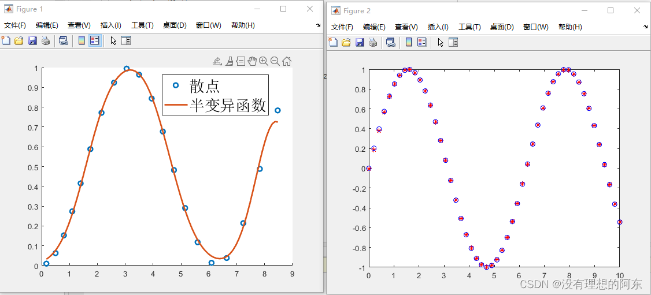Insert colorbar in Figure 1
The height and width of the screenshot is (295, 651).
(82, 40)
